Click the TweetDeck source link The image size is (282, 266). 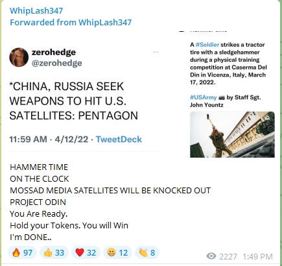119,139
